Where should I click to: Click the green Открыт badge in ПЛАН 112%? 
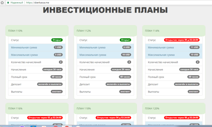[x=125, y=40]
